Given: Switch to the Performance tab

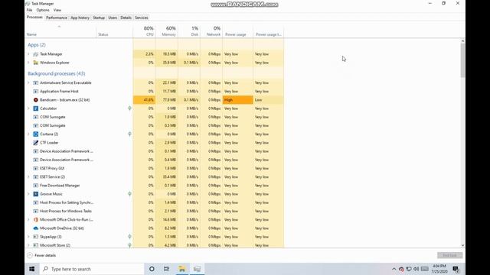Looking at the screenshot, I should [57, 18].
